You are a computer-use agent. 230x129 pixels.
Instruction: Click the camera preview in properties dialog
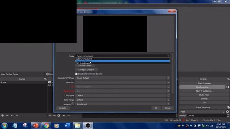(x=115, y=34)
